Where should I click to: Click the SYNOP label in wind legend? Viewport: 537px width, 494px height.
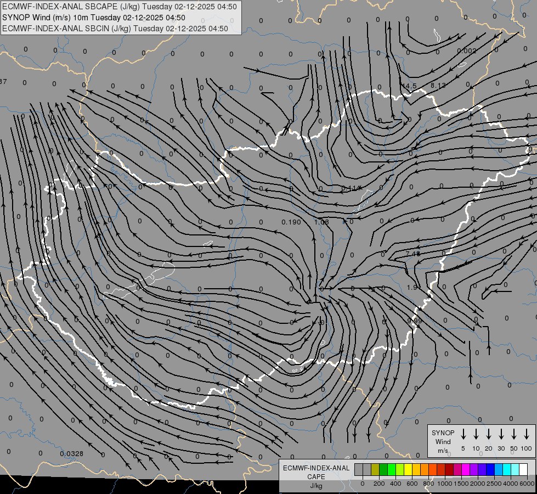443,433
